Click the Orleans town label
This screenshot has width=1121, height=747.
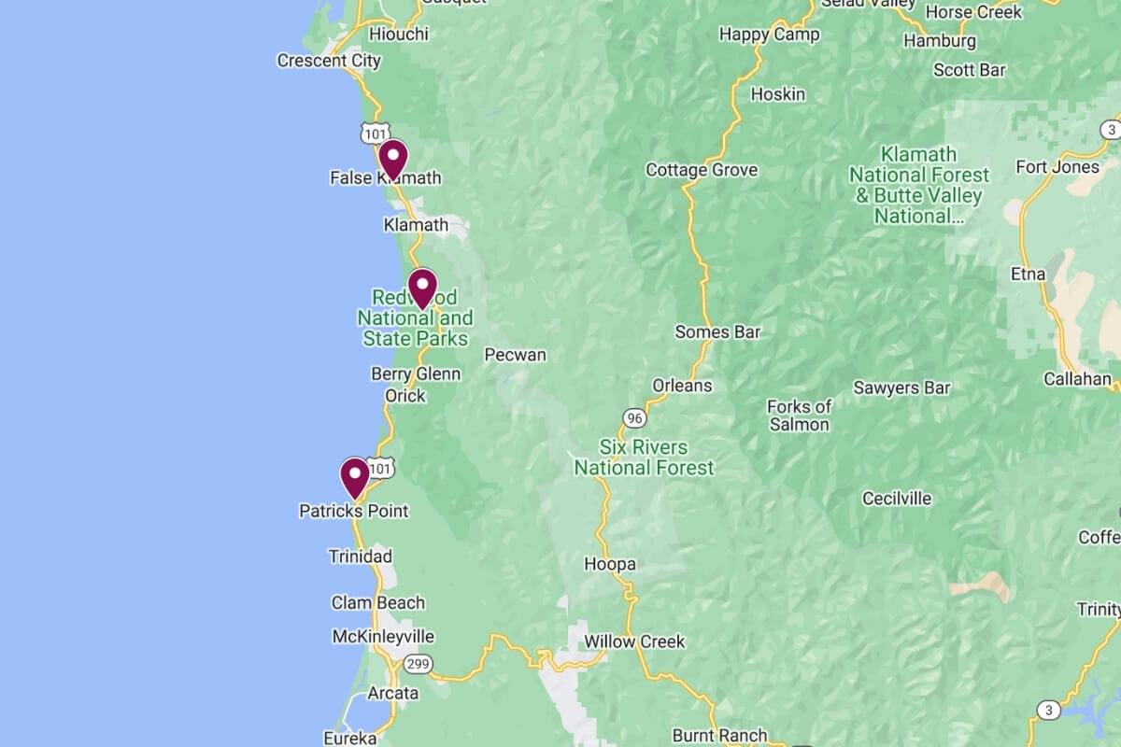pyautogui.click(x=682, y=386)
